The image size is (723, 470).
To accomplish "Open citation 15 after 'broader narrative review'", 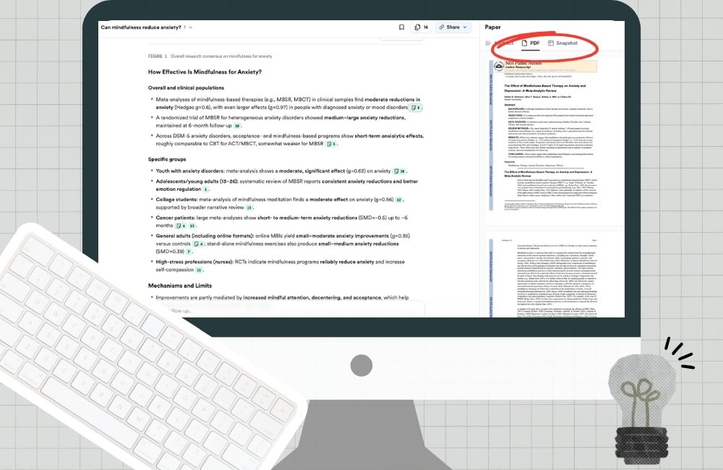I will point(249,208).
